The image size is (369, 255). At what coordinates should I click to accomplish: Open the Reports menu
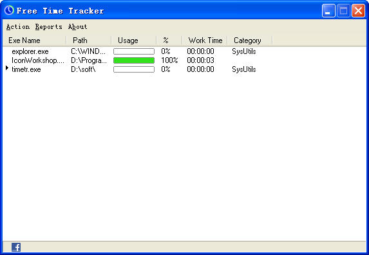coord(49,27)
